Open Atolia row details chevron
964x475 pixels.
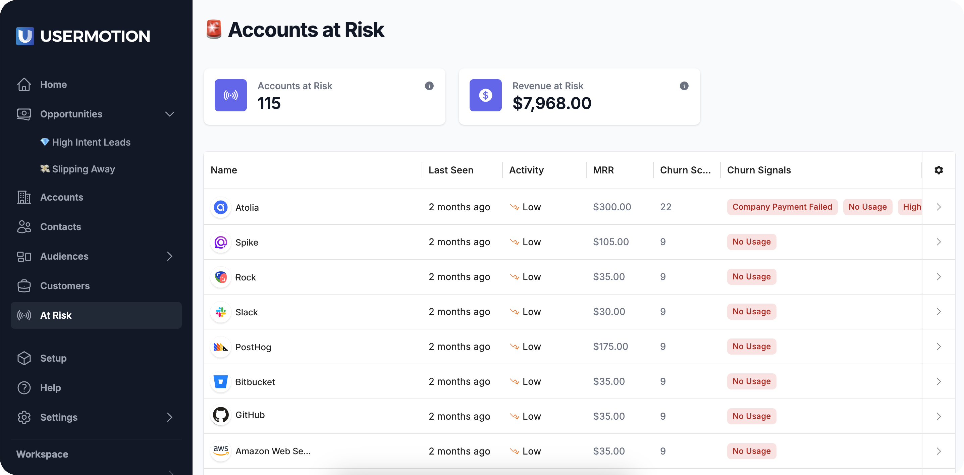coord(939,207)
